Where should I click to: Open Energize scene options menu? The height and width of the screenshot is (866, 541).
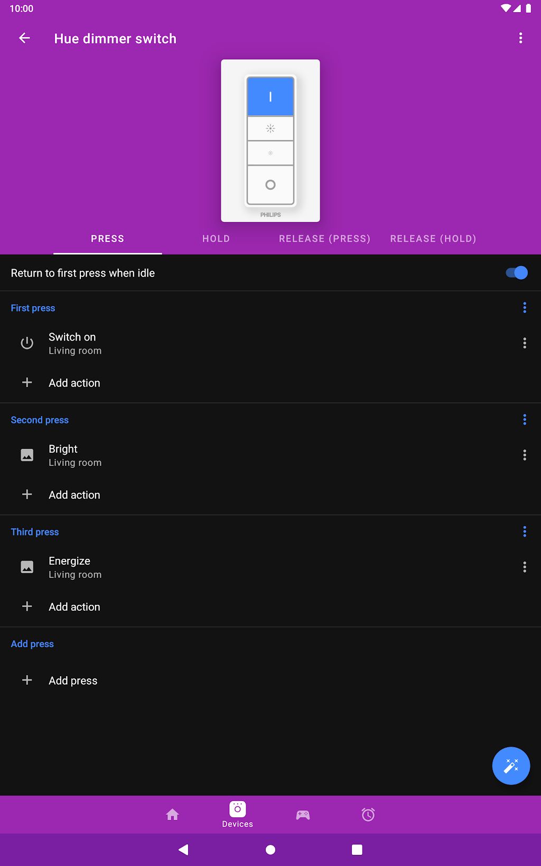pyautogui.click(x=525, y=567)
